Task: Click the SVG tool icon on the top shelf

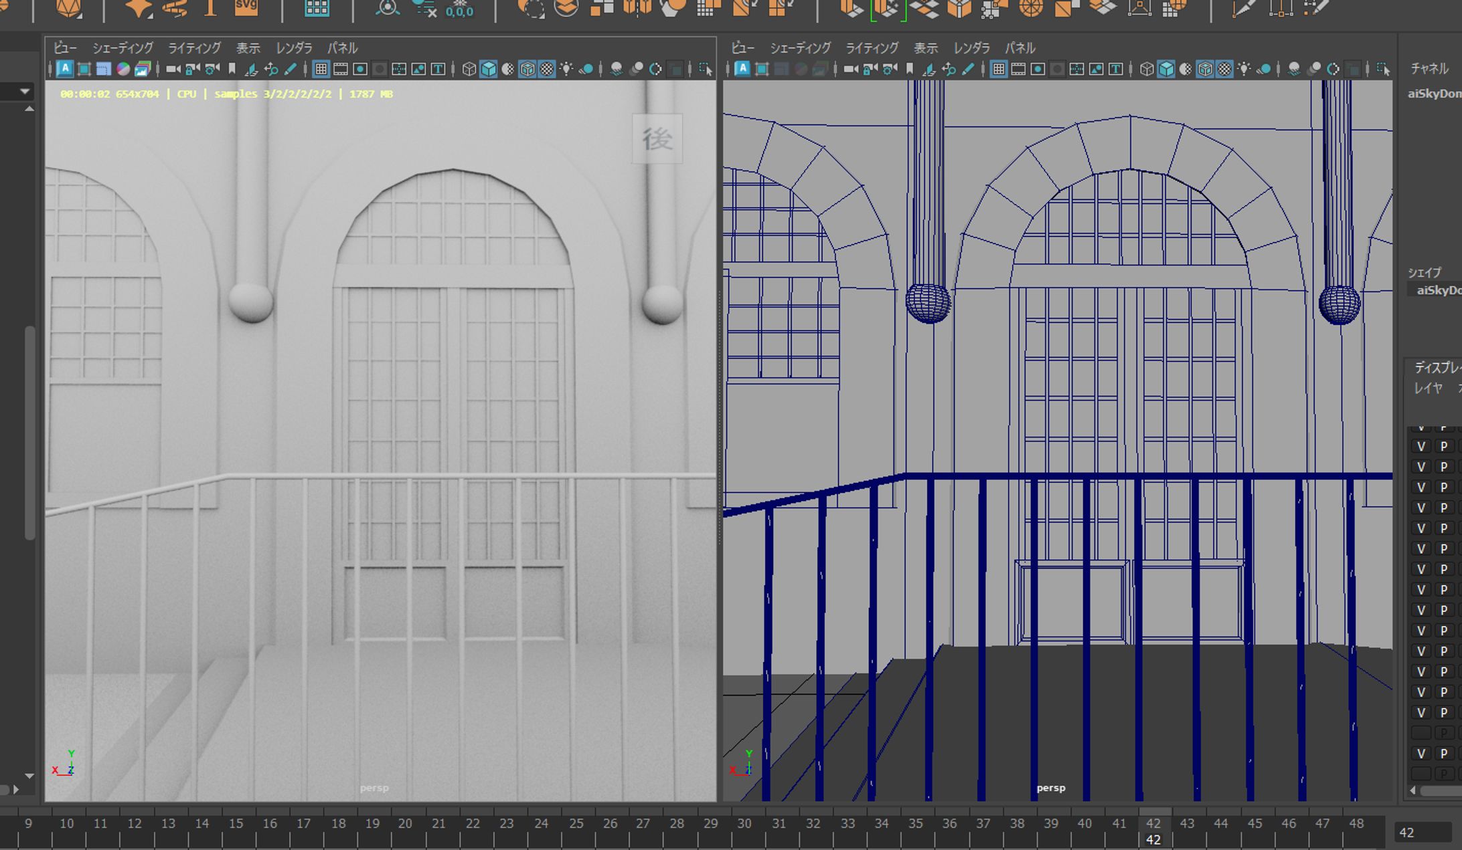Action: (x=246, y=7)
